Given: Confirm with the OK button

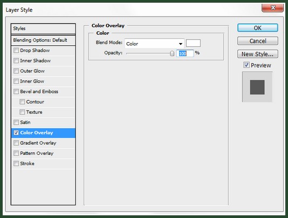Looking at the screenshot, I should (x=257, y=28).
